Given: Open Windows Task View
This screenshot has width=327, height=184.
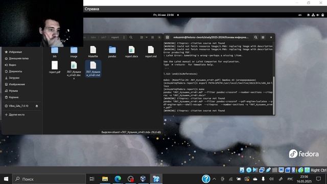Looking at the screenshot, I should 92,179.
